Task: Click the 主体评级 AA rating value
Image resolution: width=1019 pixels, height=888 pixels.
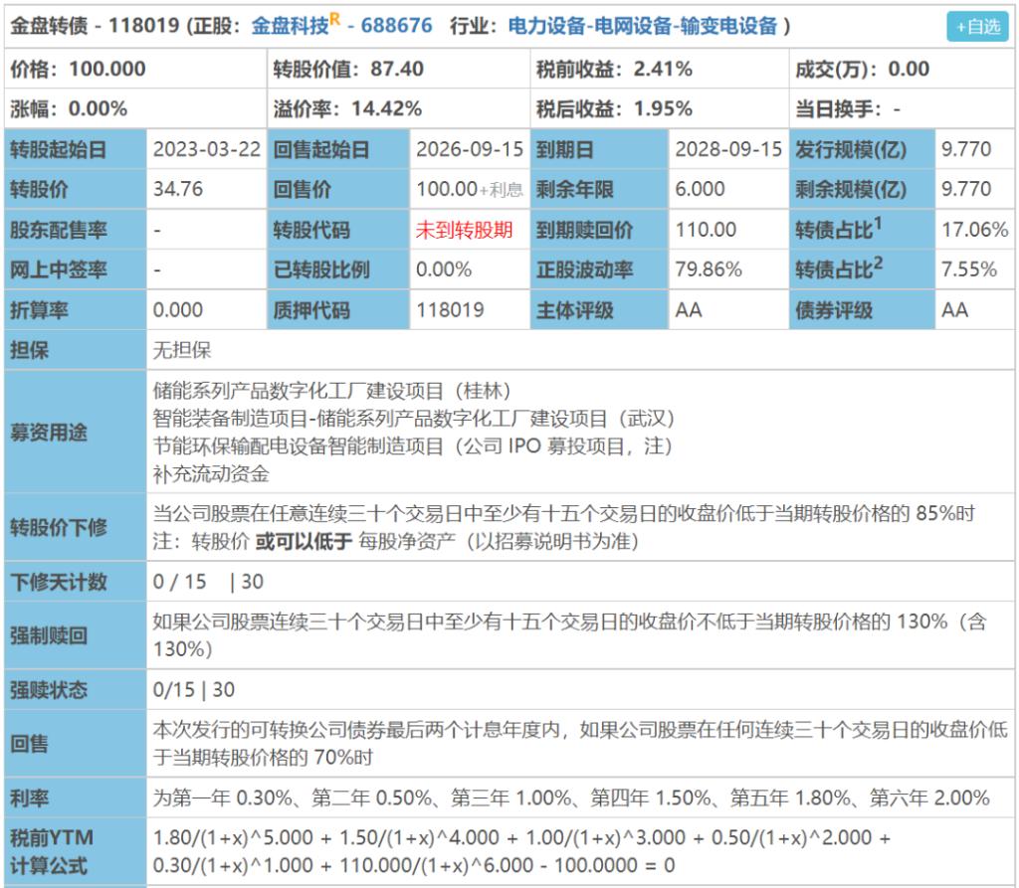Action: pyautogui.click(x=689, y=310)
